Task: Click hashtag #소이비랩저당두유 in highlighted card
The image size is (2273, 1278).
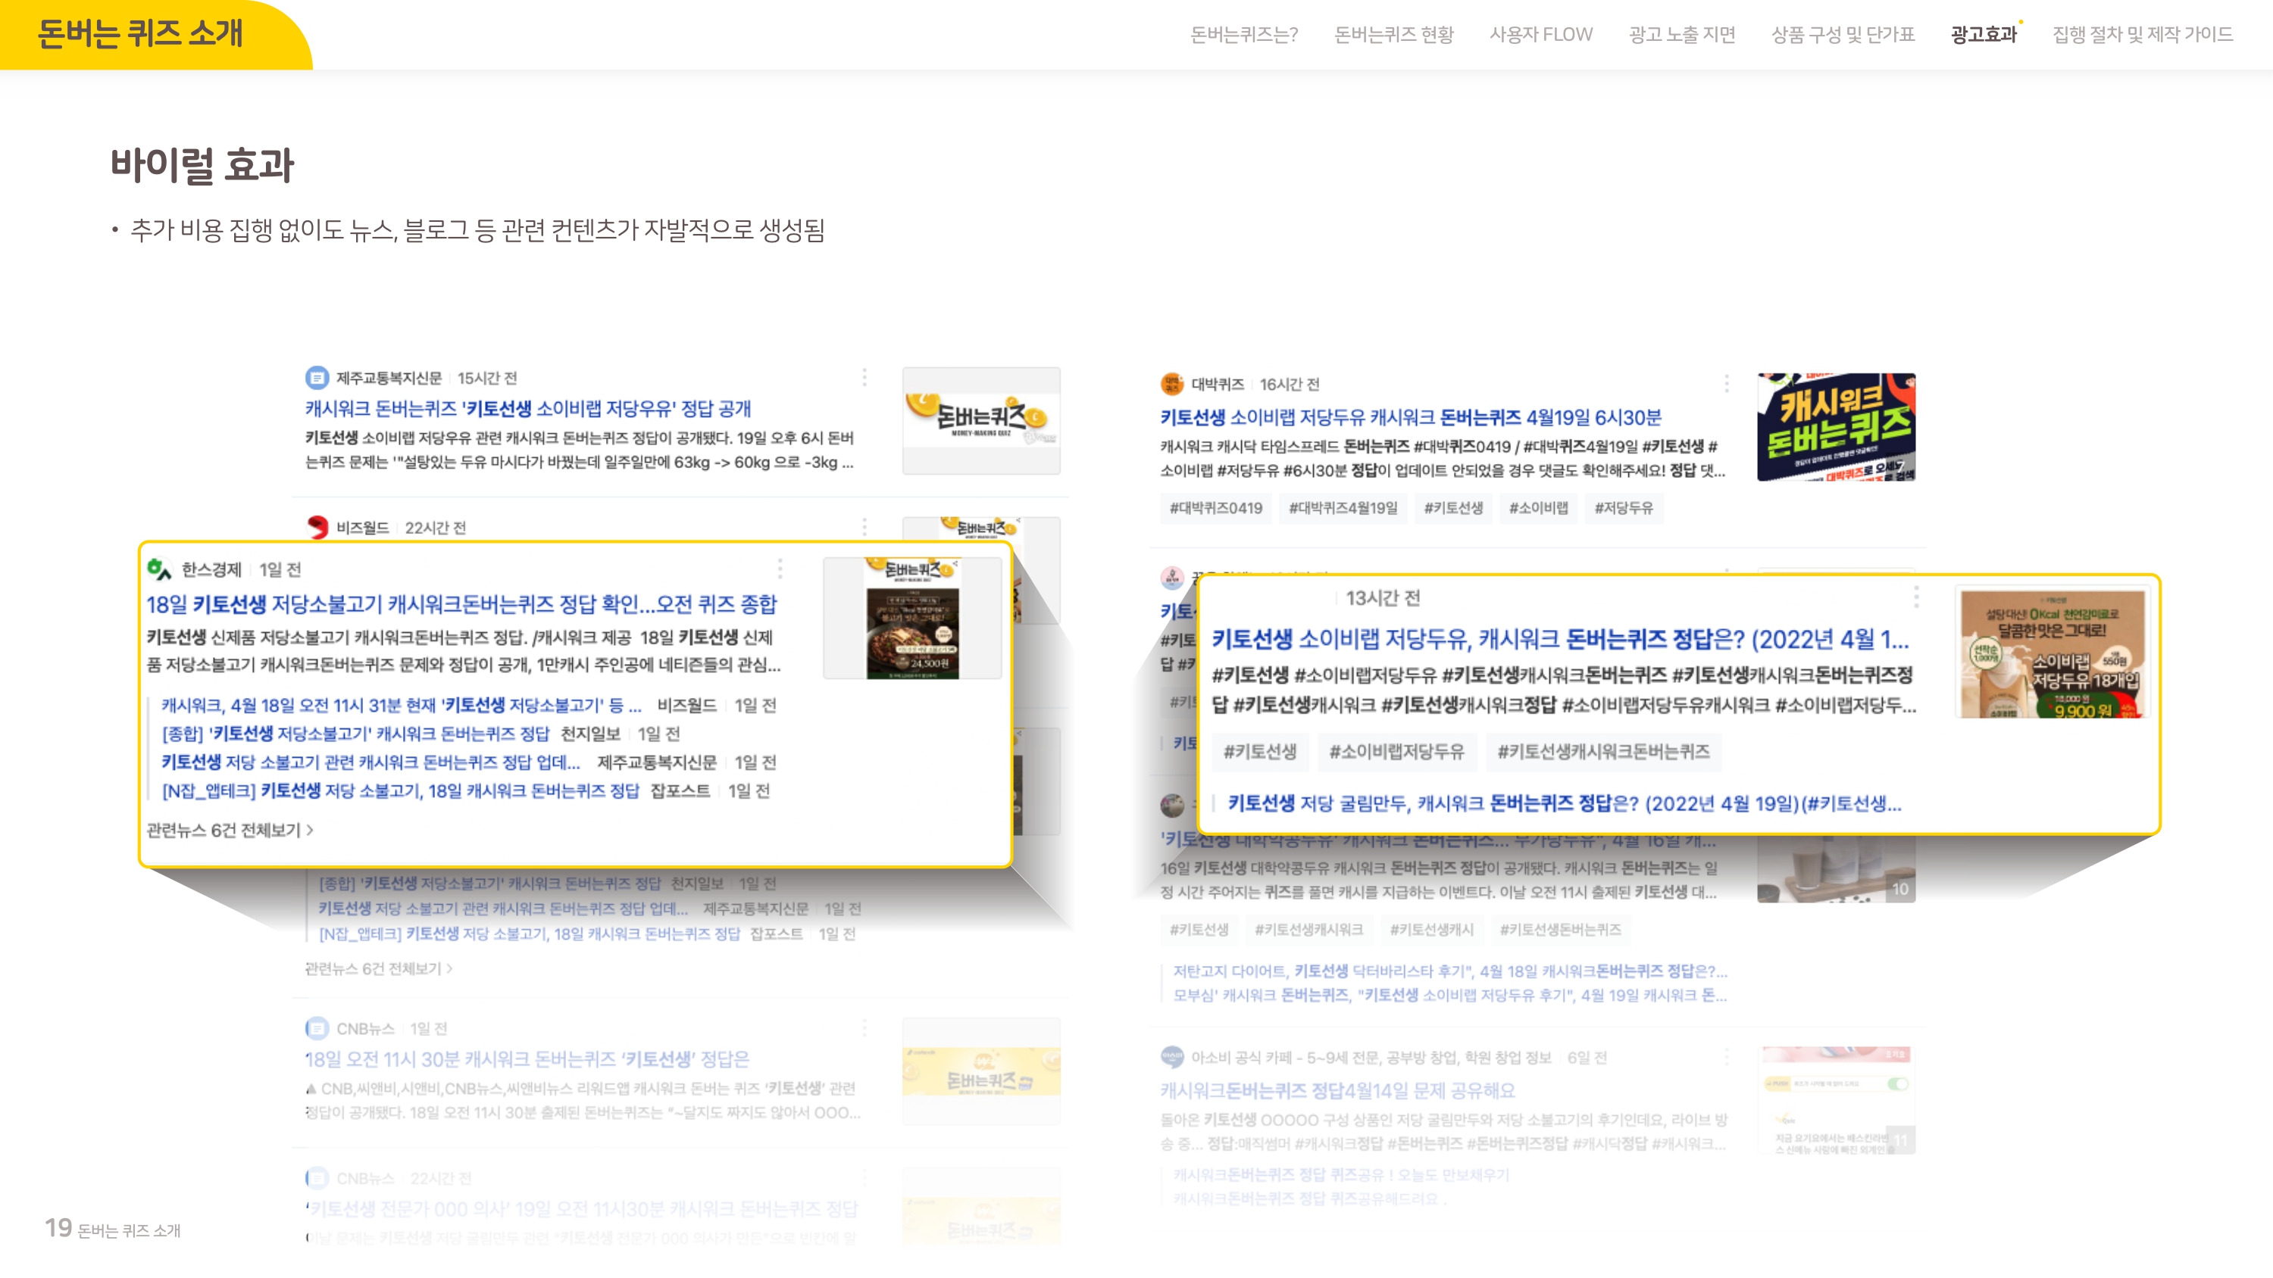Action: click(x=1396, y=752)
